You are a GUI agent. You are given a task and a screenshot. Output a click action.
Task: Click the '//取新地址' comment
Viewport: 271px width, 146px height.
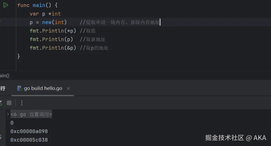point(93,39)
